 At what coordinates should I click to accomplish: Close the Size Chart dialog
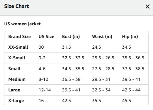pyautogui.click(x=147, y=6)
